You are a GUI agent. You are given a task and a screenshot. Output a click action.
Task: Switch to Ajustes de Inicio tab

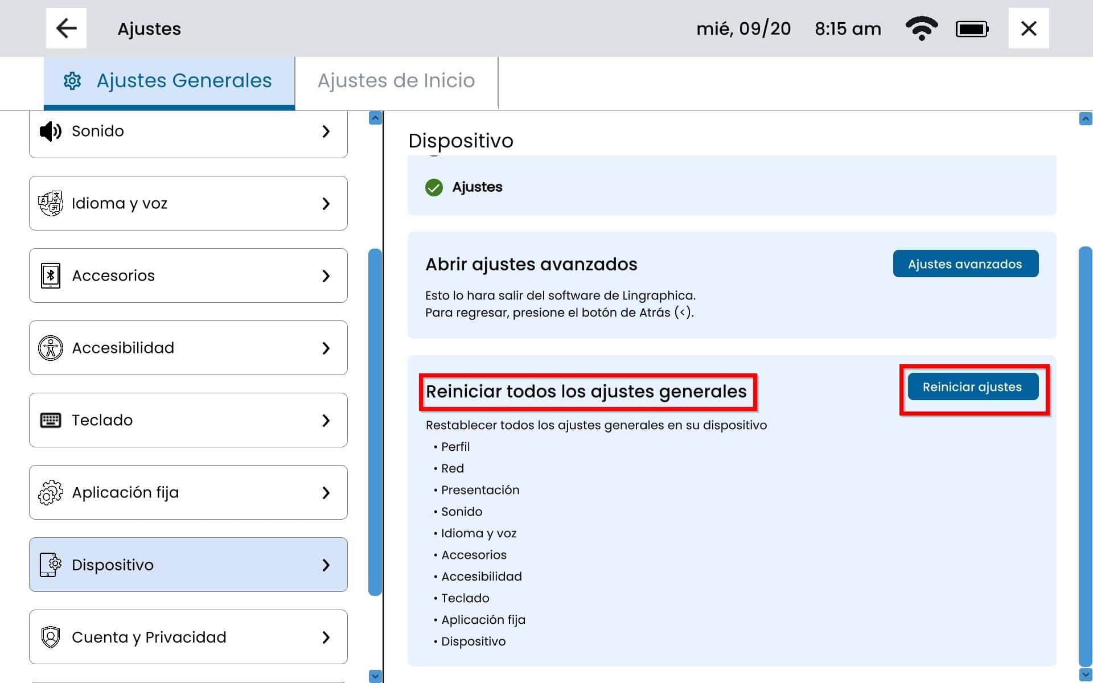click(396, 81)
